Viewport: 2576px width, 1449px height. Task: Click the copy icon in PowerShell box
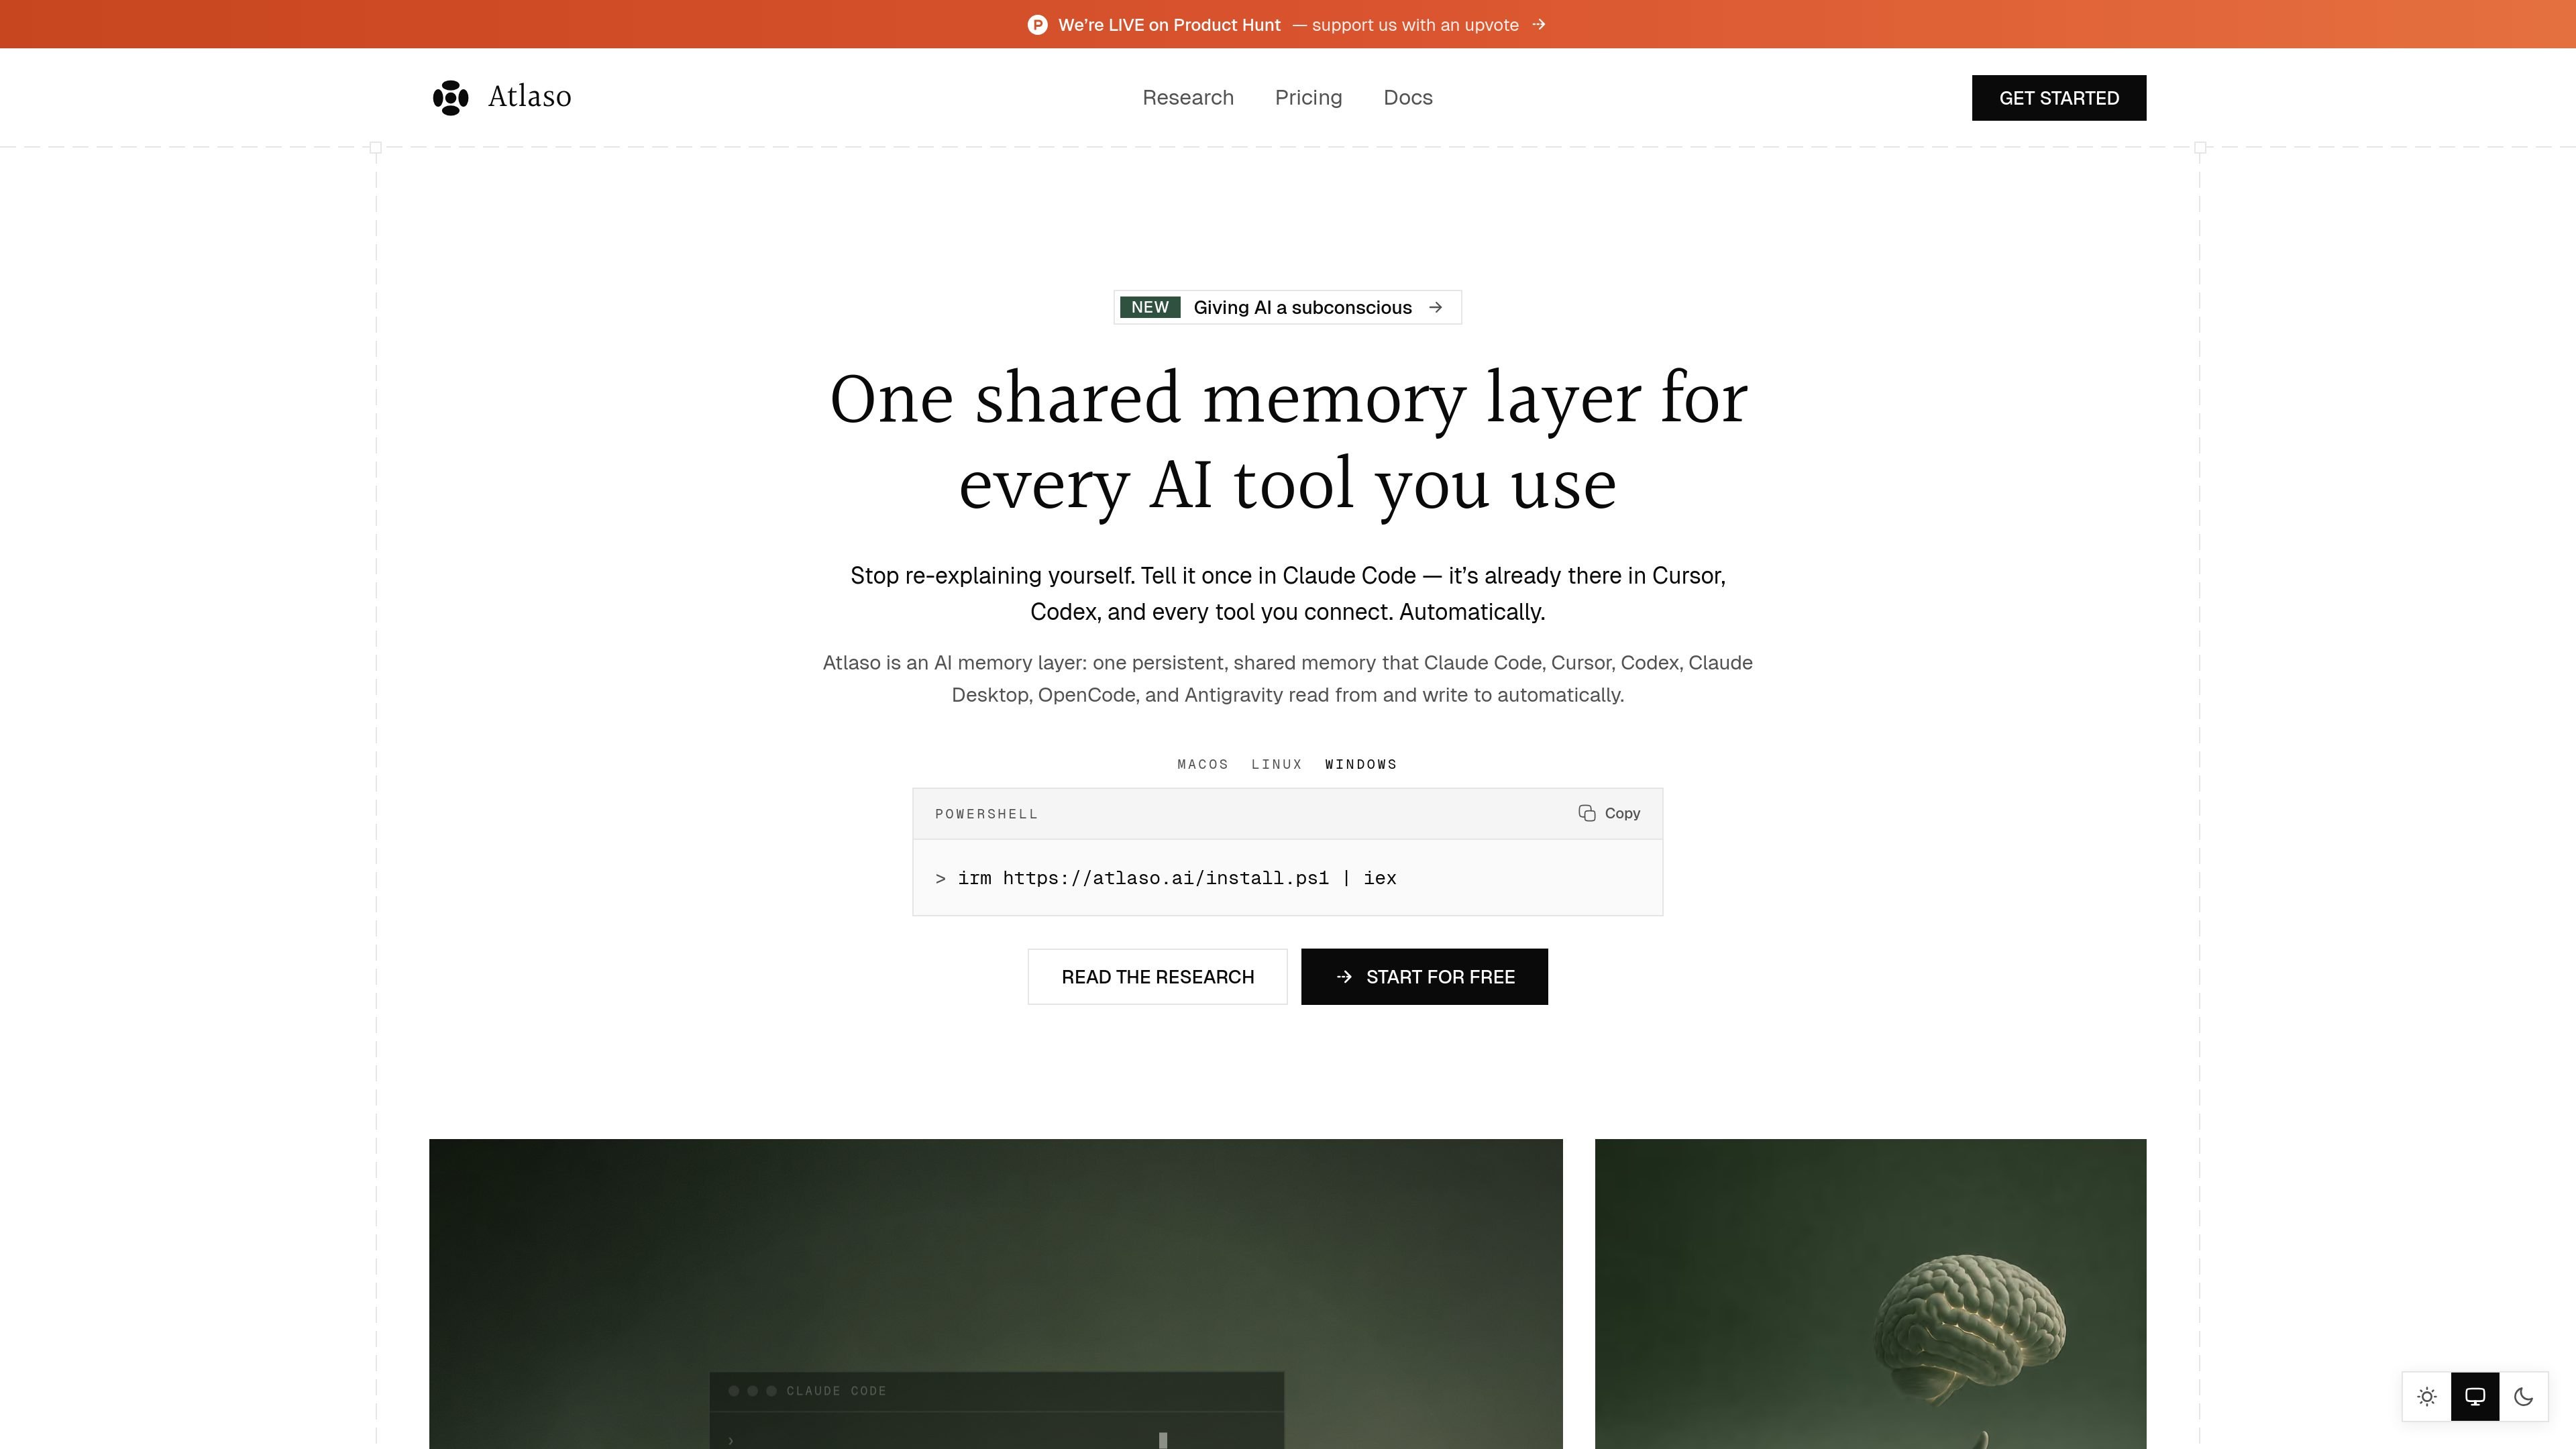coord(1587,813)
